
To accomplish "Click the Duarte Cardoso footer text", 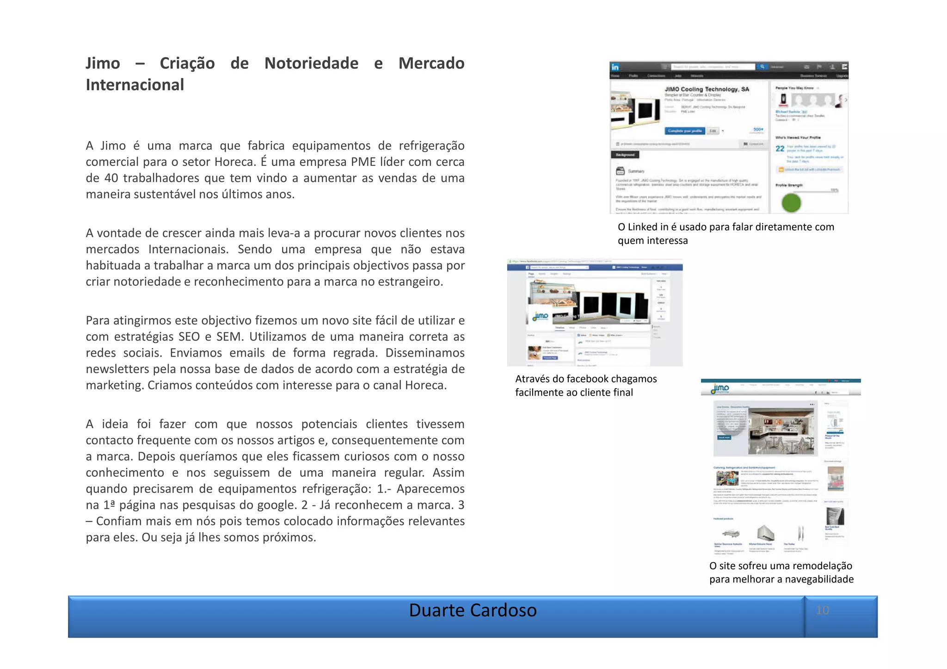I will 473,610.
